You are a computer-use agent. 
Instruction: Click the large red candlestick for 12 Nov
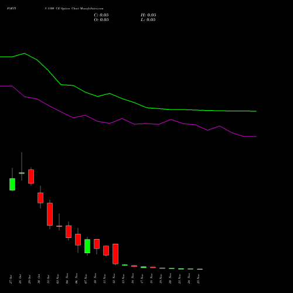coord(115,254)
